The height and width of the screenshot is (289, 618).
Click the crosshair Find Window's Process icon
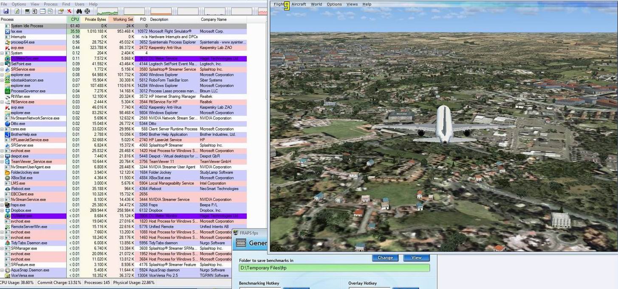pos(87,11)
